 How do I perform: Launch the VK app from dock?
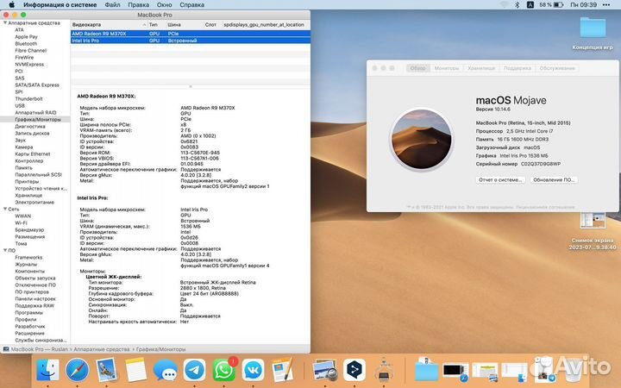pyautogui.click(x=254, y=370)
